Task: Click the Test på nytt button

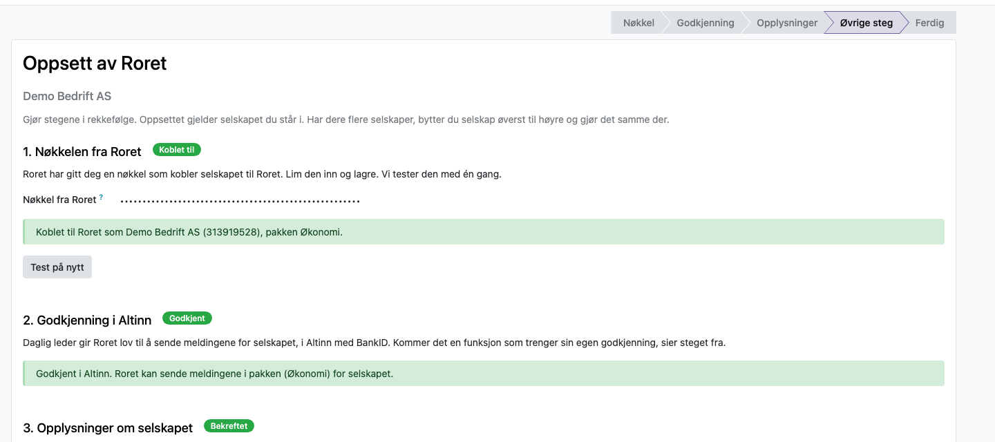Action: (57, 267)
